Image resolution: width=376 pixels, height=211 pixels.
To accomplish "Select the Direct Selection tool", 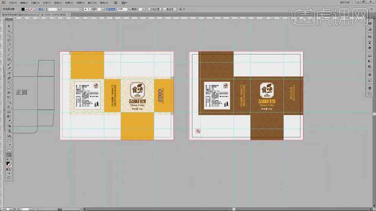I will (9, 31).
